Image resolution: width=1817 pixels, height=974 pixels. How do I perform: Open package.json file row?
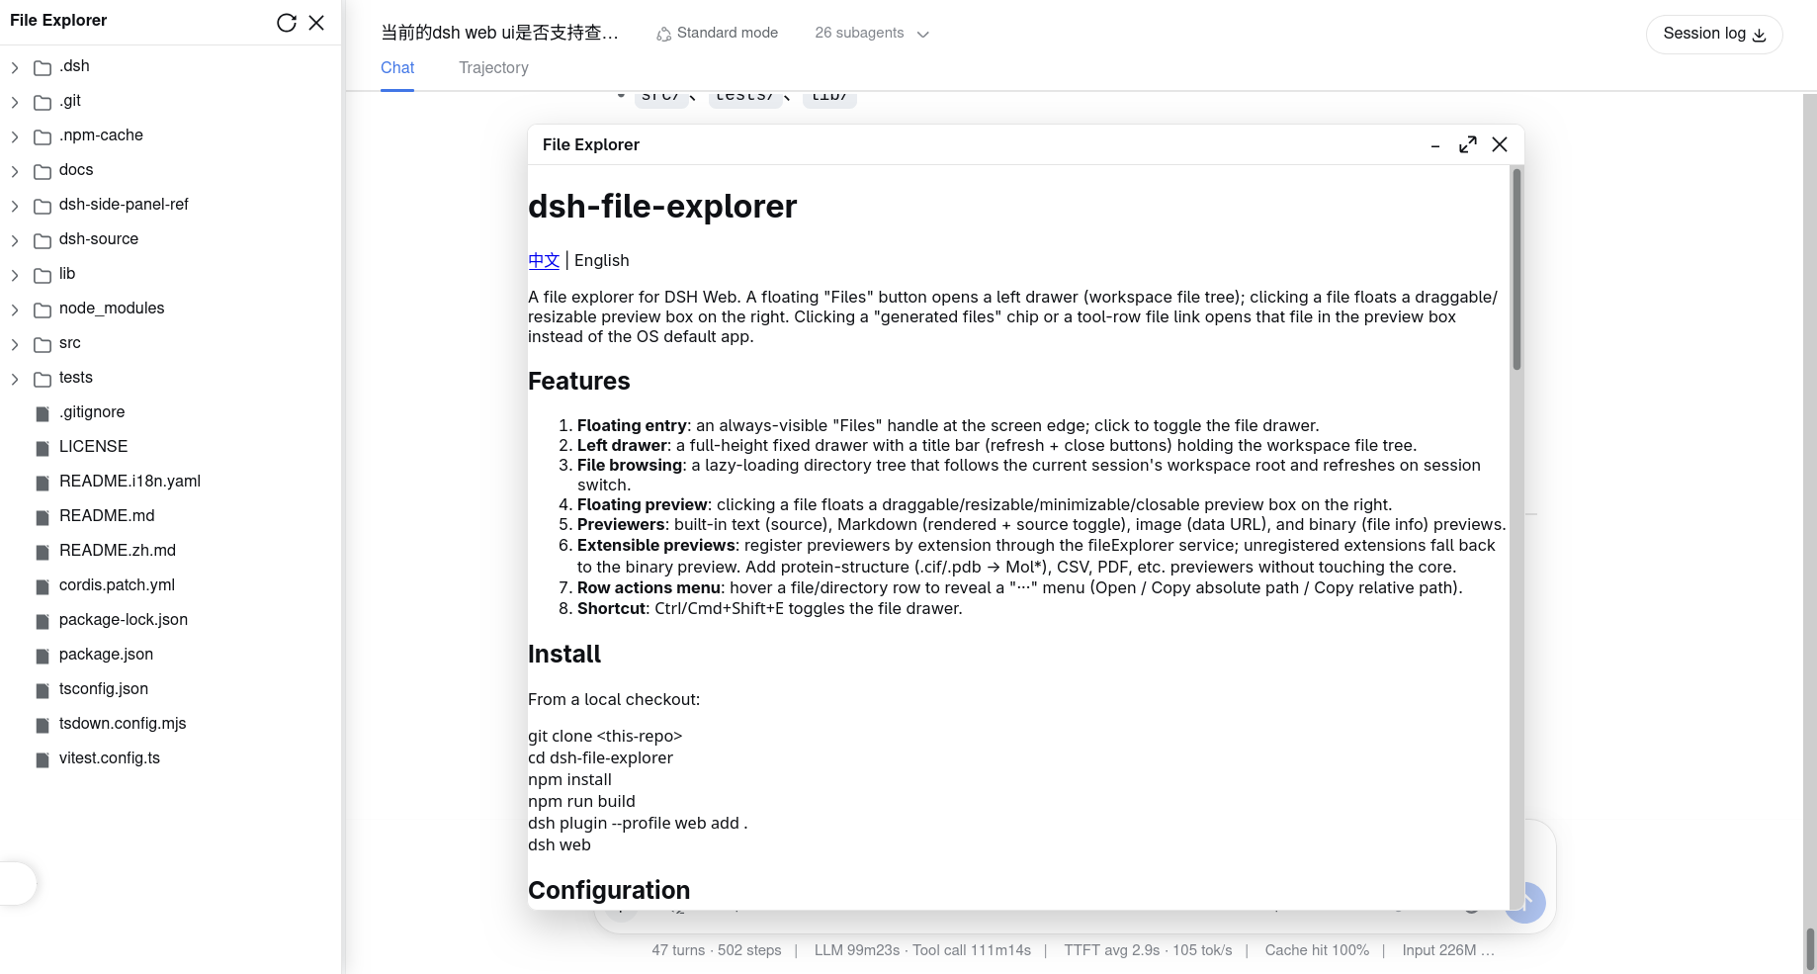point(170,655)
